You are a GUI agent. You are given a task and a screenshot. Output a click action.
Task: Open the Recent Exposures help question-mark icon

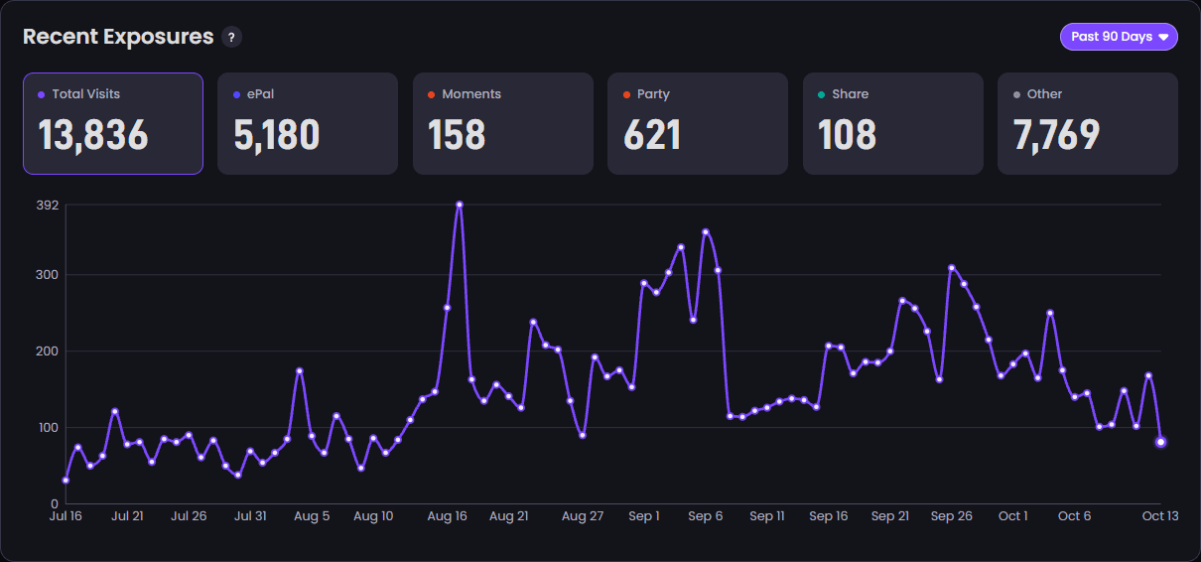click(231, 38)
